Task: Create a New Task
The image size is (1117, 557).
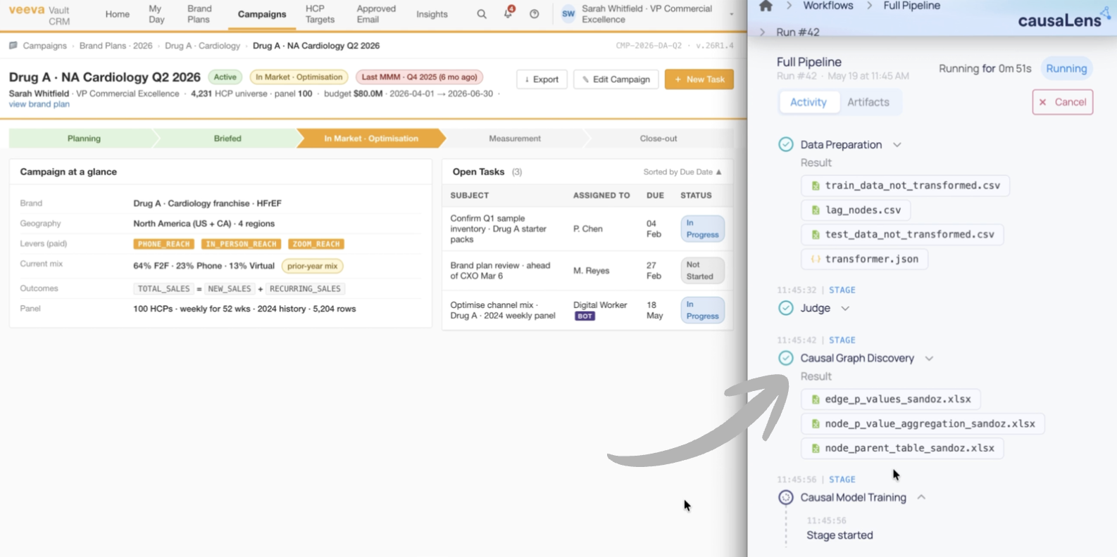Action: (699, 79)
